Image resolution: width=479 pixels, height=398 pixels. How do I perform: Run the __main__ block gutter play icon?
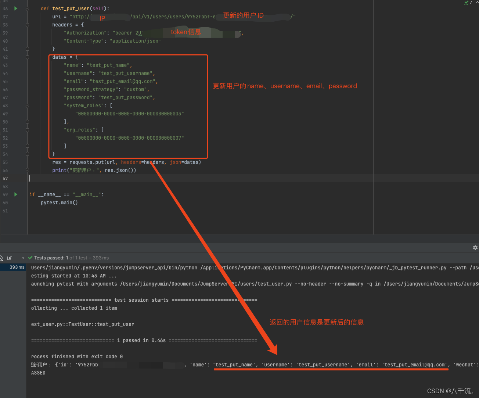(x=16, y=194)
